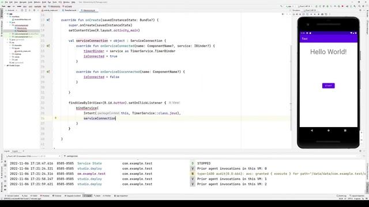Open the app run configuration dropdown
The image size is (369, 207).
(x=289, y=6)
